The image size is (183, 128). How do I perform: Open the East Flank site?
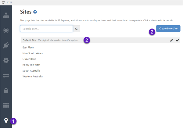point(28,48)
